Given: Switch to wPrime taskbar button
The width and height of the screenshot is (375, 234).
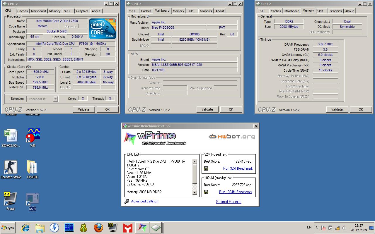Looking at the screenshot, I should coord(142,228).
